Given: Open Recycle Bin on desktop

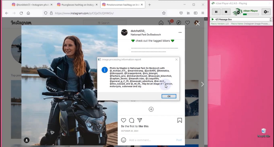Looking at the screenshot, I should (264, 133).
